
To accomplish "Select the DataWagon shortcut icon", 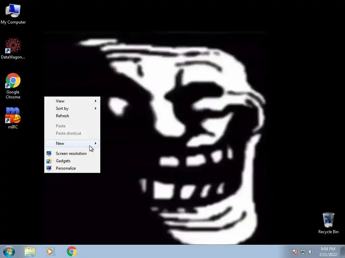I will coord(13,48).
